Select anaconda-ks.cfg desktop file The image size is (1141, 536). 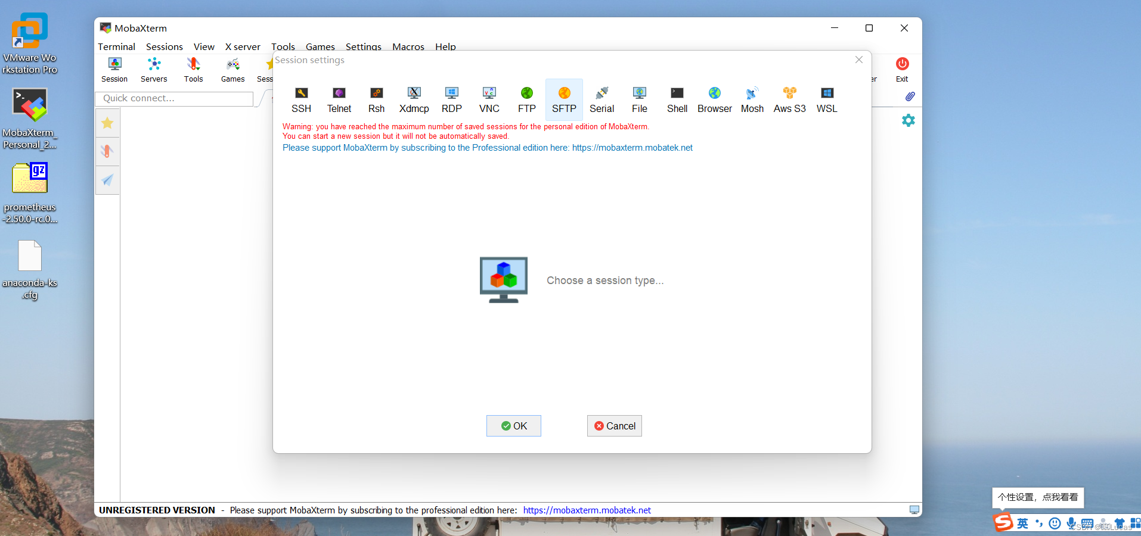30,270
